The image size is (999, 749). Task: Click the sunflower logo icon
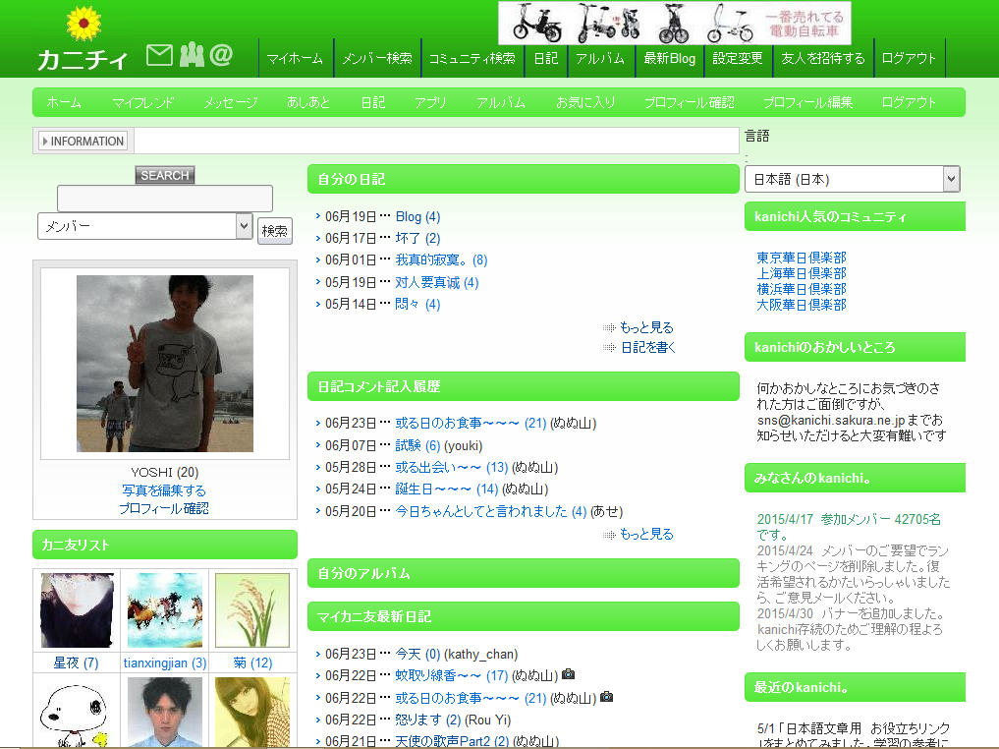[83, 23]
